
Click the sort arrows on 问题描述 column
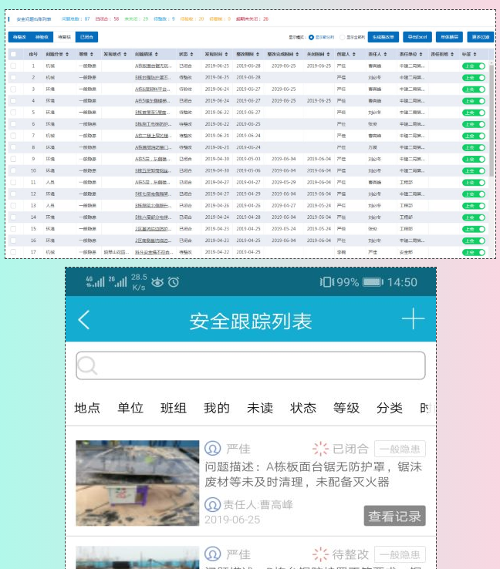(x=157, y=55)
